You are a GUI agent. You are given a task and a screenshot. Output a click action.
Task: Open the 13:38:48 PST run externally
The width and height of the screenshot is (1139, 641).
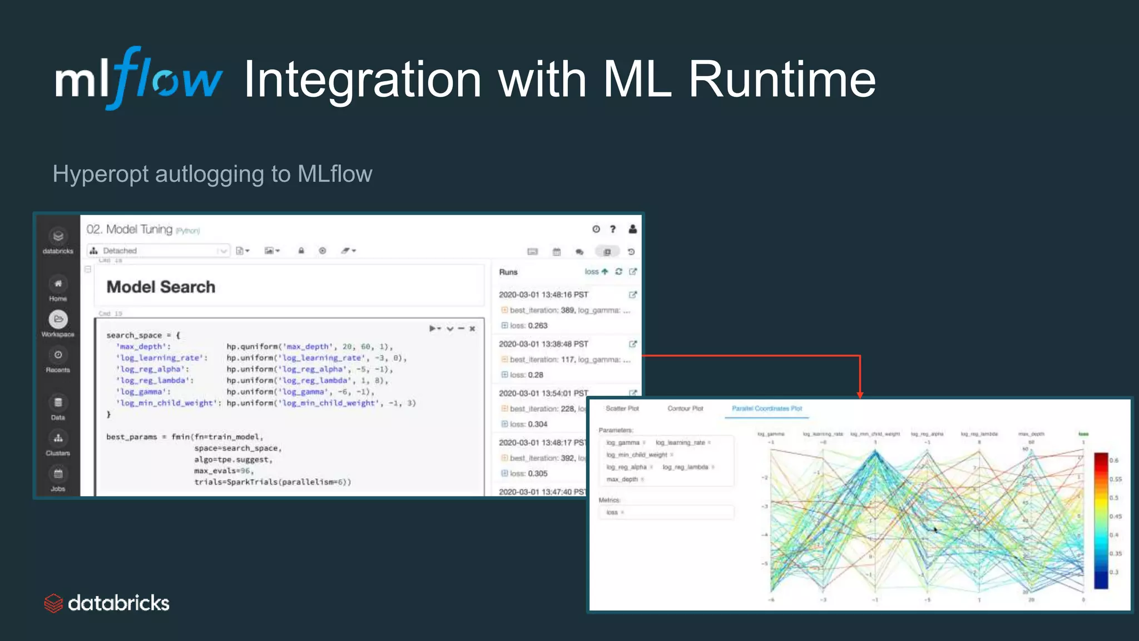click(632, 344)
